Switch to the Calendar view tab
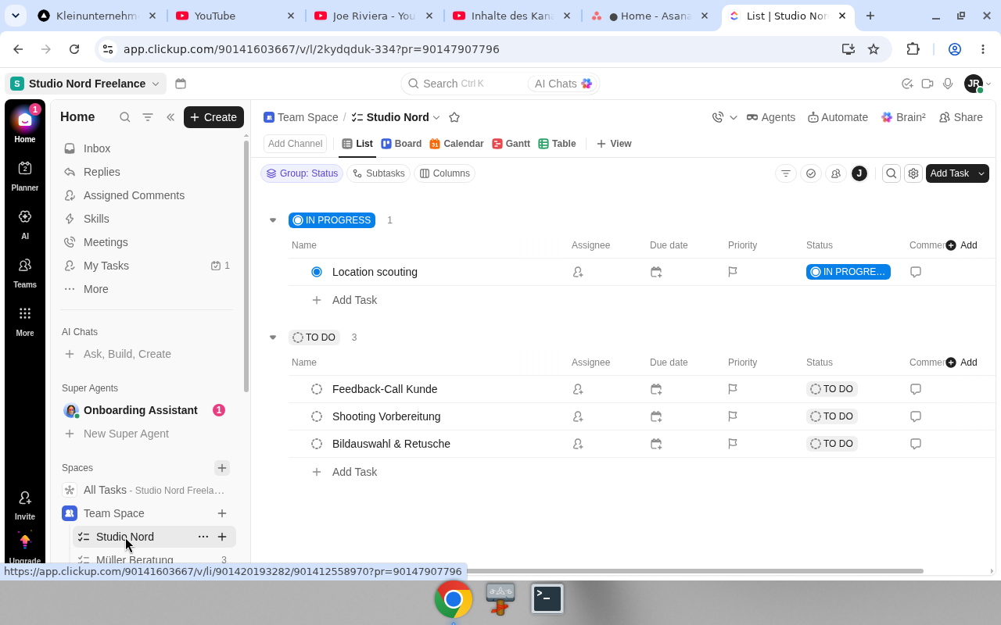This screenshot has height=625, width=1001. 457,144
